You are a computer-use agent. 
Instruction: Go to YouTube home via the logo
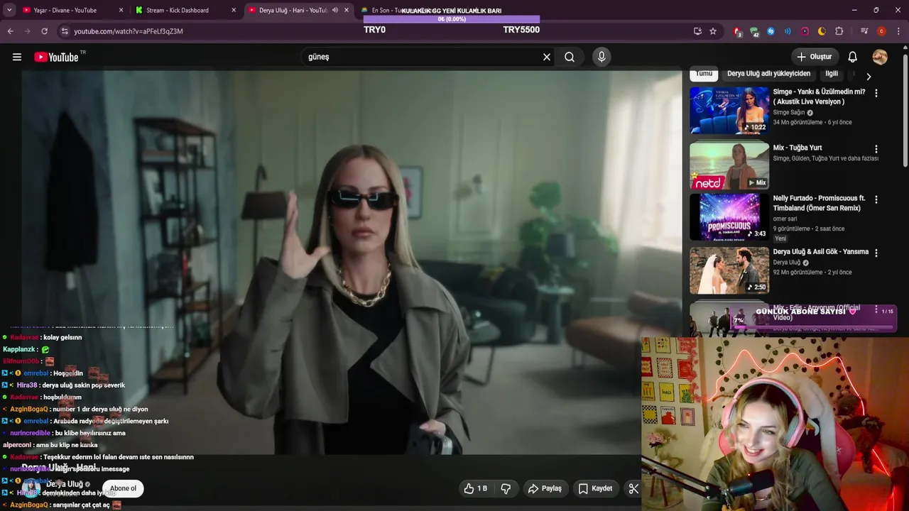coord(56,57)
